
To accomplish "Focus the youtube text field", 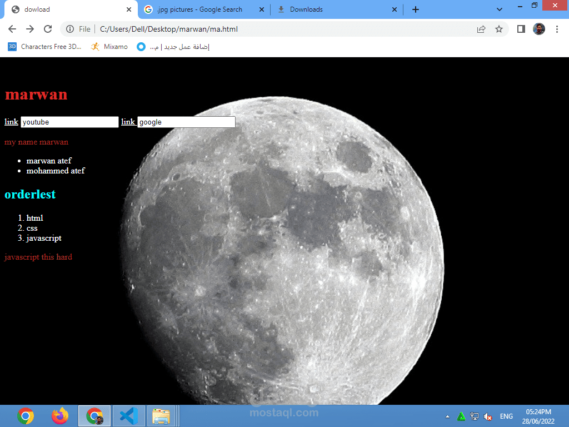I will pyautogui.click(x=69, y=122).
